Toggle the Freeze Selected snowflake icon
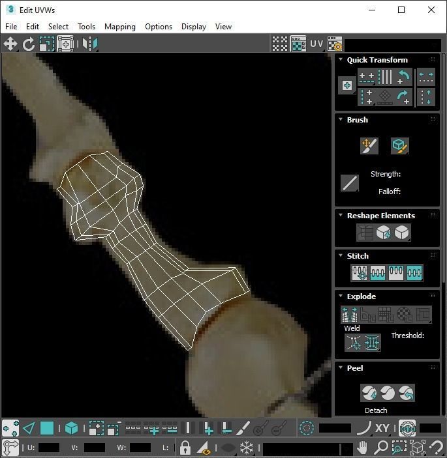Viewport: 447px width, 458px height. pyautogui.click(x=247, y=447)
